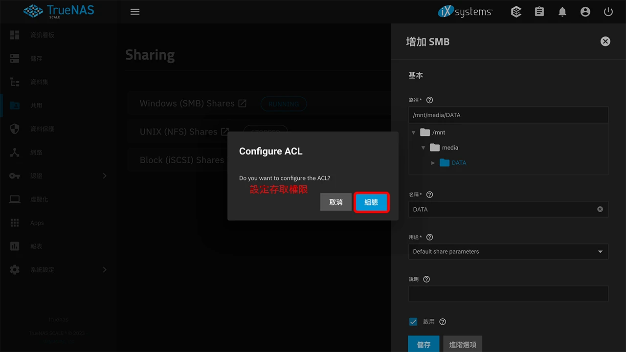
Task: Expand the DATA folder tree node
Action: coord(433,163)
